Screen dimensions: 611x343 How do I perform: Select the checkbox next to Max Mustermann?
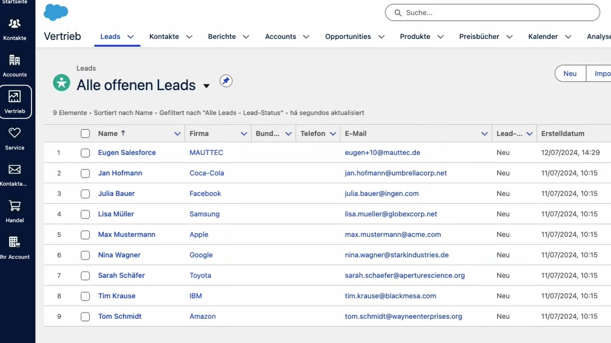(x=85, y=235)
